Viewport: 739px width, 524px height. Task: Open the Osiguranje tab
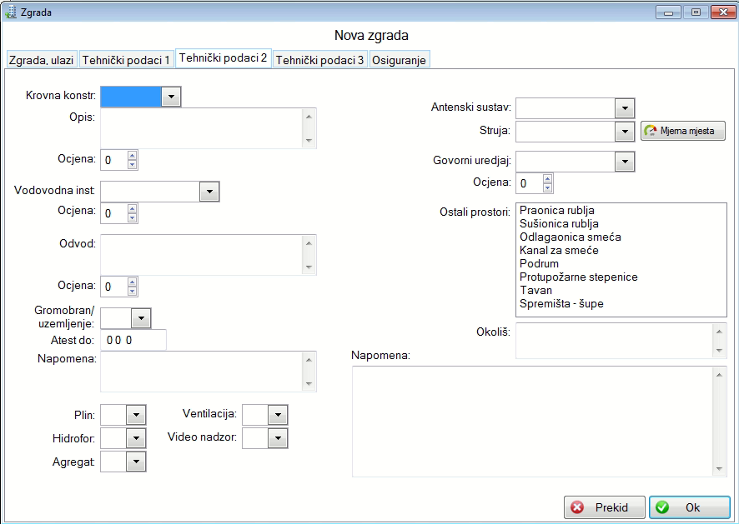[399, 60]
